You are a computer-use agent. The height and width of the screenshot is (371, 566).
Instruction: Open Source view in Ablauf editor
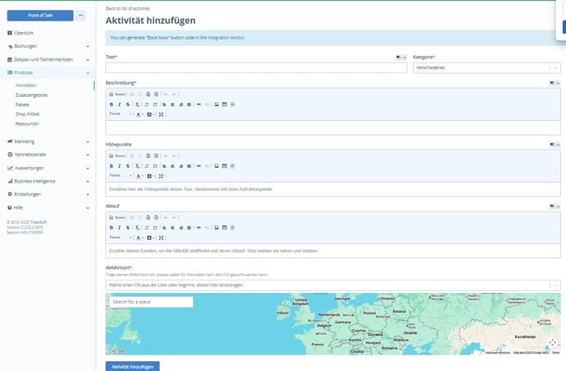(117, 218)
